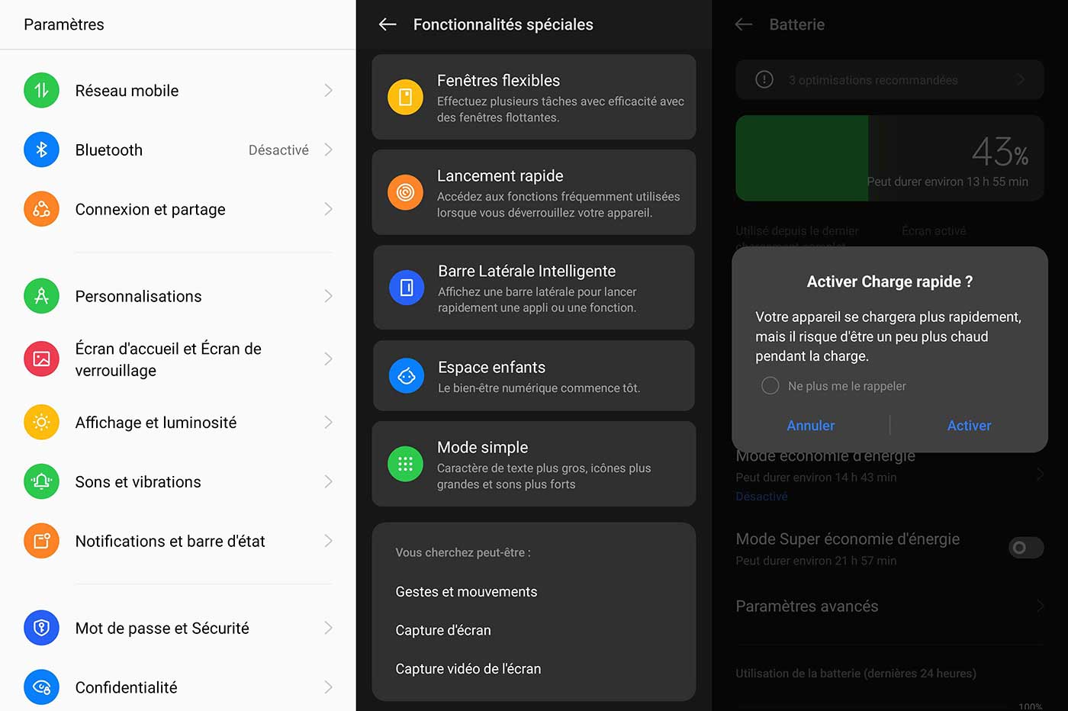This screenshot has height=711, width=1068.
Task: Select the 'Ne plus me le rappeler' radio option
Action: coord(770,386)
